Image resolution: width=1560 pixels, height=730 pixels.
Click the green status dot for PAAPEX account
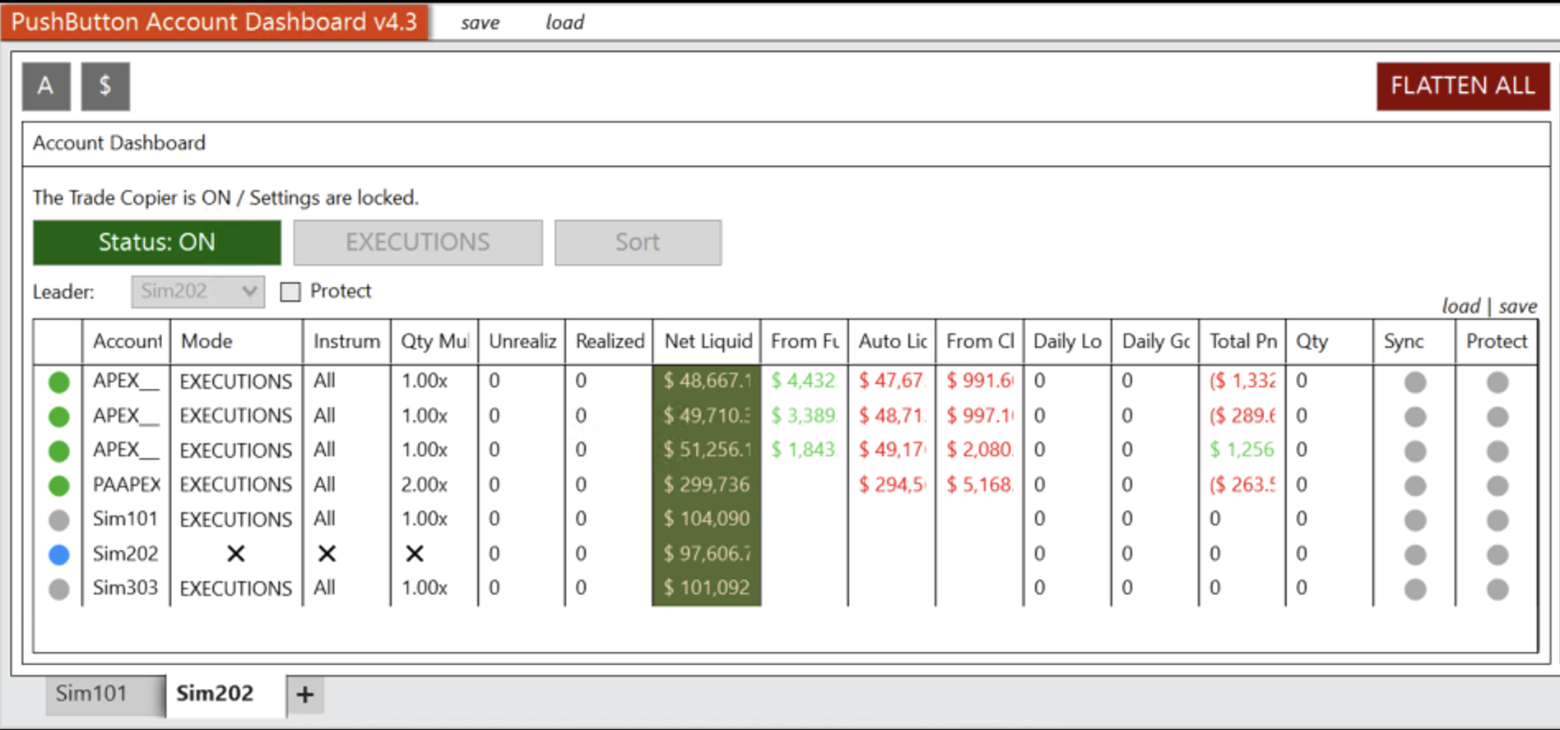(x=59, y=486)
